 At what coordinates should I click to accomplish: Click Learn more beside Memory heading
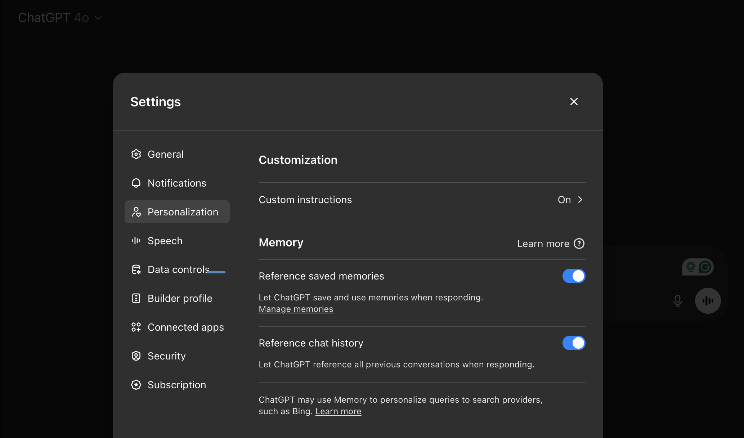pos(543,243)
